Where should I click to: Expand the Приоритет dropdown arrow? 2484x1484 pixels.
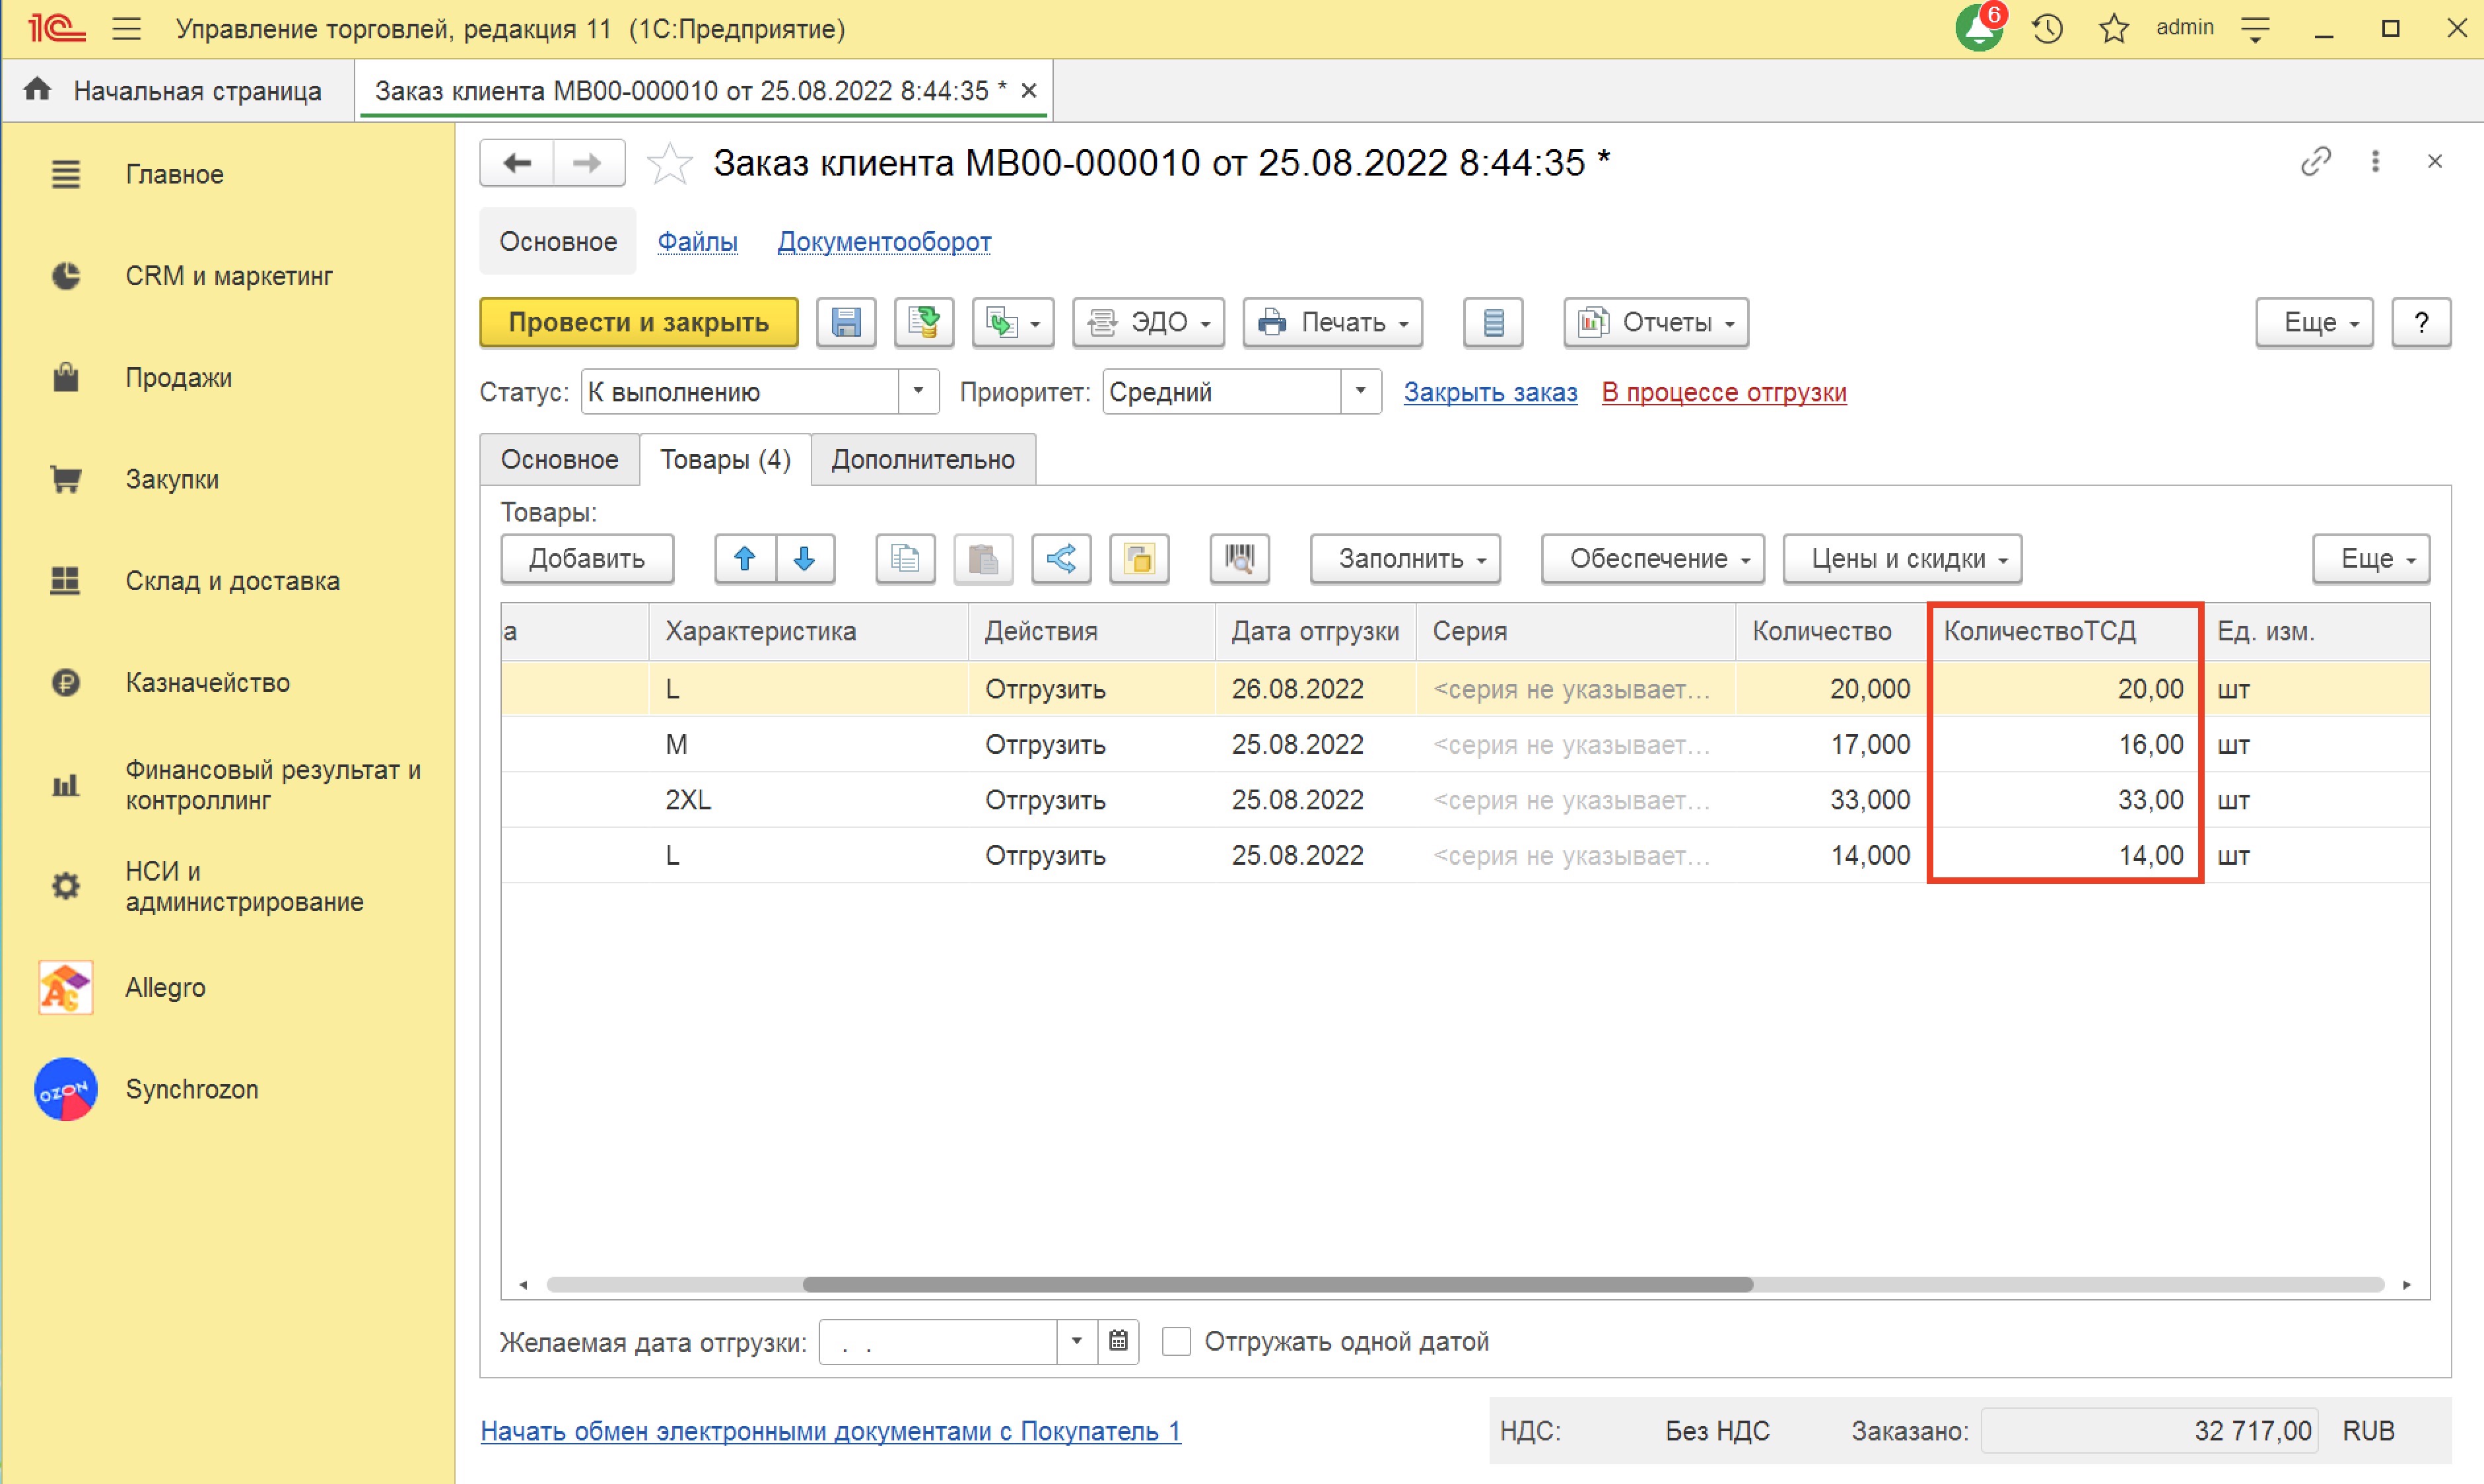(1360, 391)
